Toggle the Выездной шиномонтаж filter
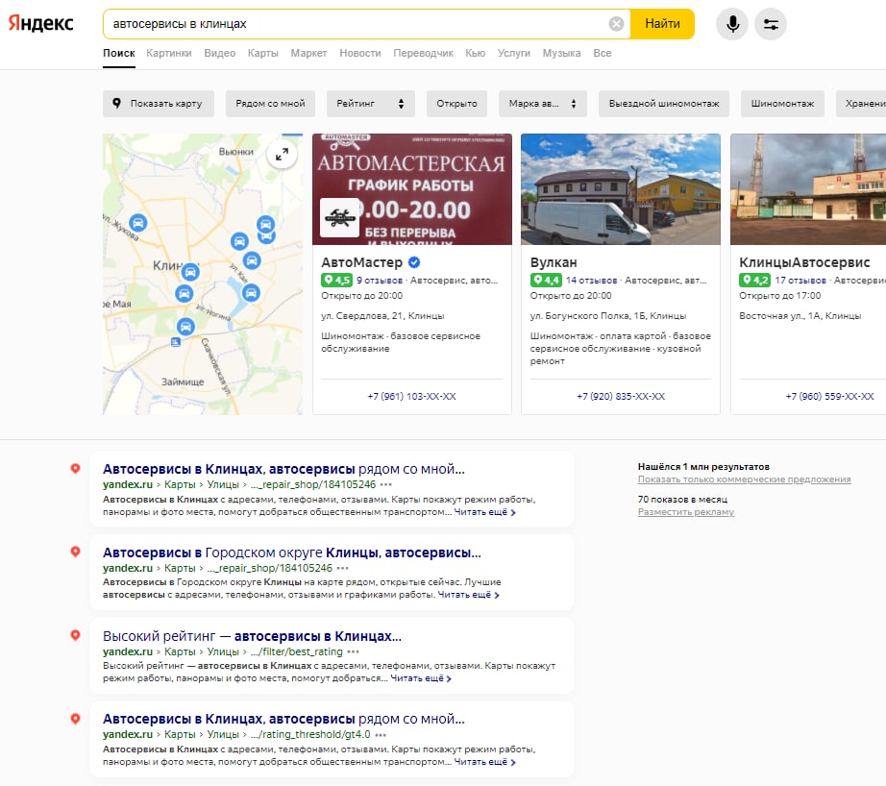 point(664,104)
